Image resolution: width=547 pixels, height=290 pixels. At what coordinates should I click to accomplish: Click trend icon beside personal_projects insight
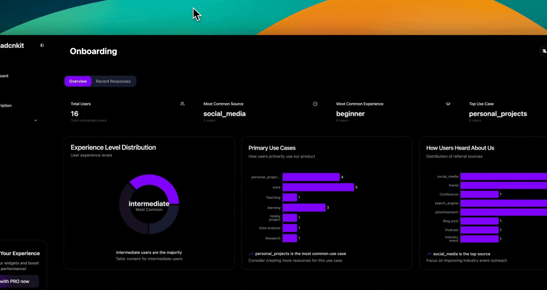coord(251,254)
